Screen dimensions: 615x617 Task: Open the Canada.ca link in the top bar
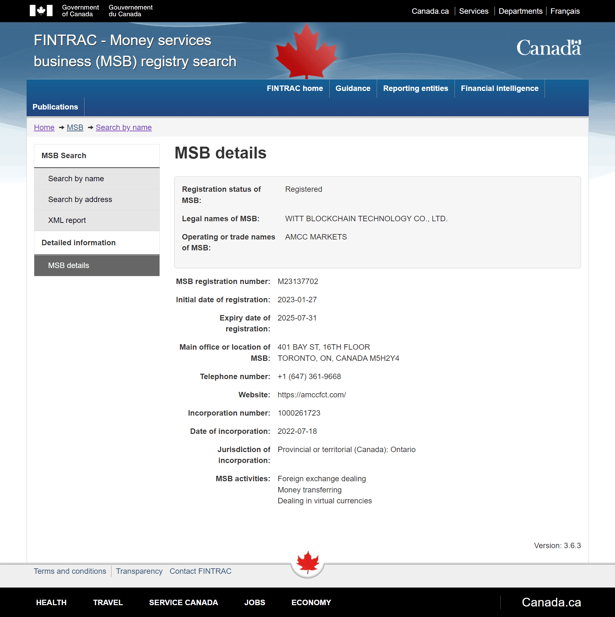[430, 11]
